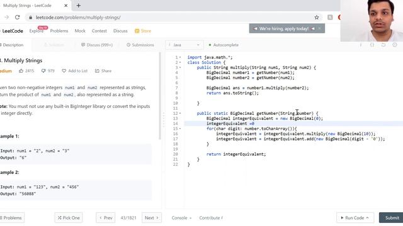Toggle the Autocomplete indicator

point(224,45)
